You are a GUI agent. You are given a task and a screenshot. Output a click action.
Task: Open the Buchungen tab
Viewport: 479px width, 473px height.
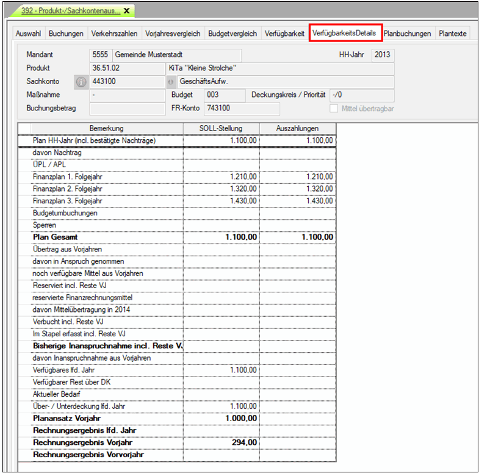tap(66, 34)
